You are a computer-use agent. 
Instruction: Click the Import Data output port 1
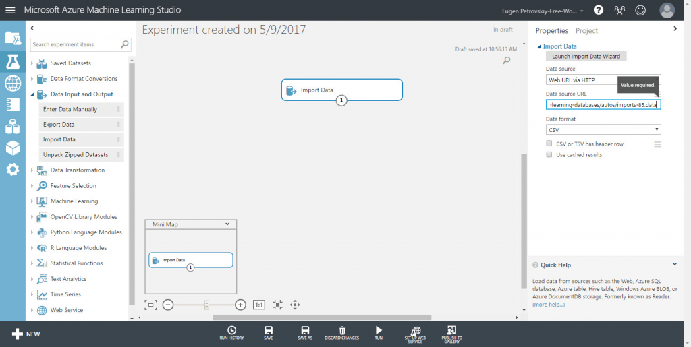(341, 100)
